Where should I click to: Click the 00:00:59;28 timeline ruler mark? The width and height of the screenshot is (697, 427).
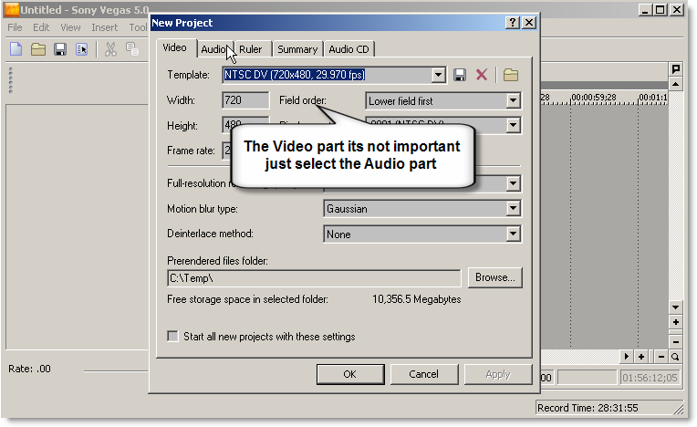click(x=594, y=98)
